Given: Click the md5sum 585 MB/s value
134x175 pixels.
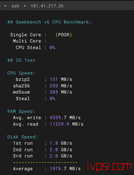Looking at the screenshot, I should click(x=61, y=92).
